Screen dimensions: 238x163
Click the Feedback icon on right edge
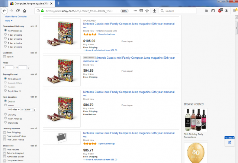point(229,142)
